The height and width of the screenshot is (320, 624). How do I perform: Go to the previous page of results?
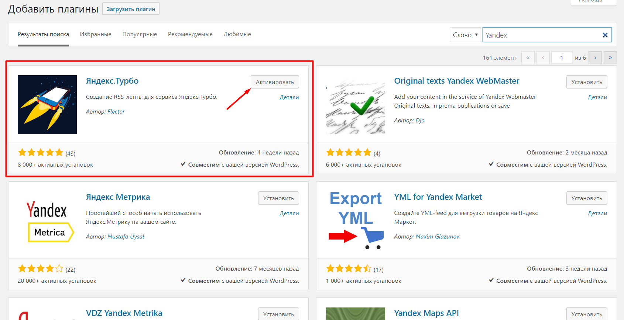tap(543, 58)
